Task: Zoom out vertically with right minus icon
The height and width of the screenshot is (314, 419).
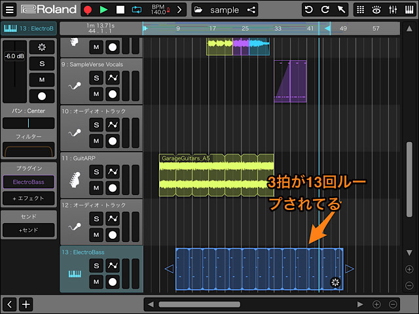Action: point(409,285)
